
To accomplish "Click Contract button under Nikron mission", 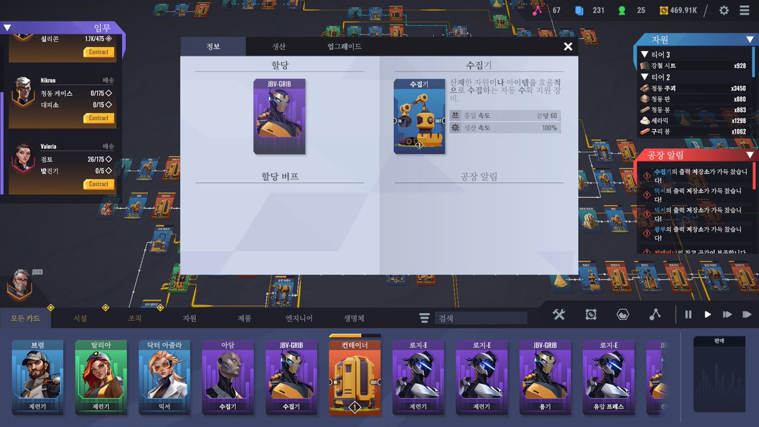I will (99, 118).
